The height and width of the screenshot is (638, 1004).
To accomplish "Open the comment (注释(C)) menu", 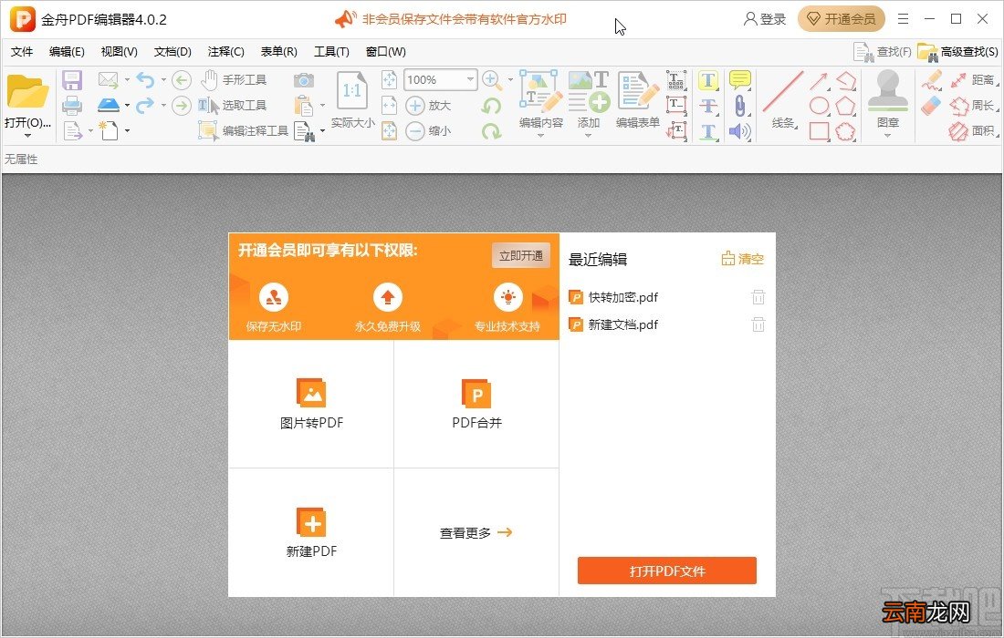I will 225,52.
